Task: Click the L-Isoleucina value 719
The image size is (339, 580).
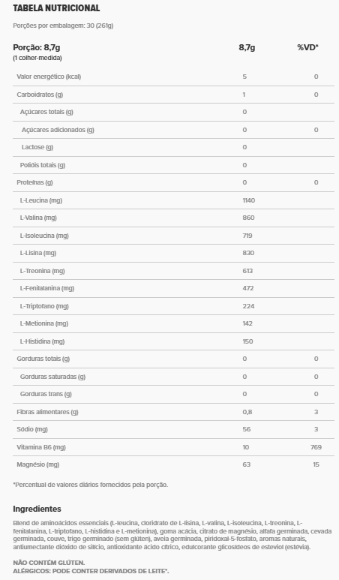Action: [x=247, y=236]
